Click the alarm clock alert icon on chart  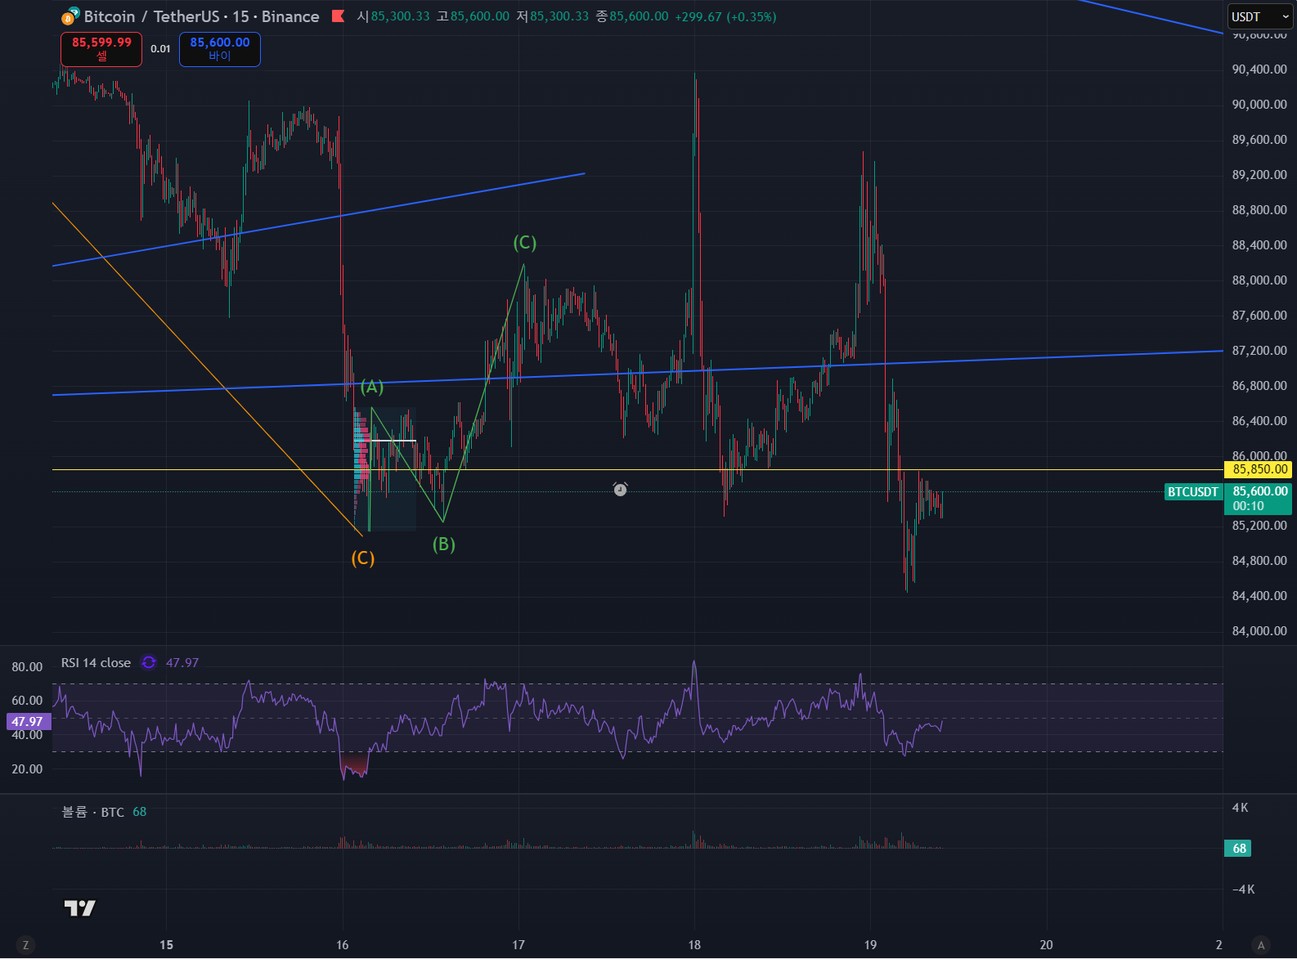pos(621,489)
